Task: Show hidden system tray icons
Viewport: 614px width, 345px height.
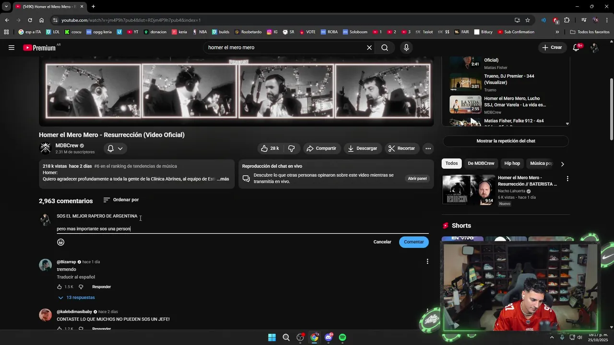Action: 552,337
